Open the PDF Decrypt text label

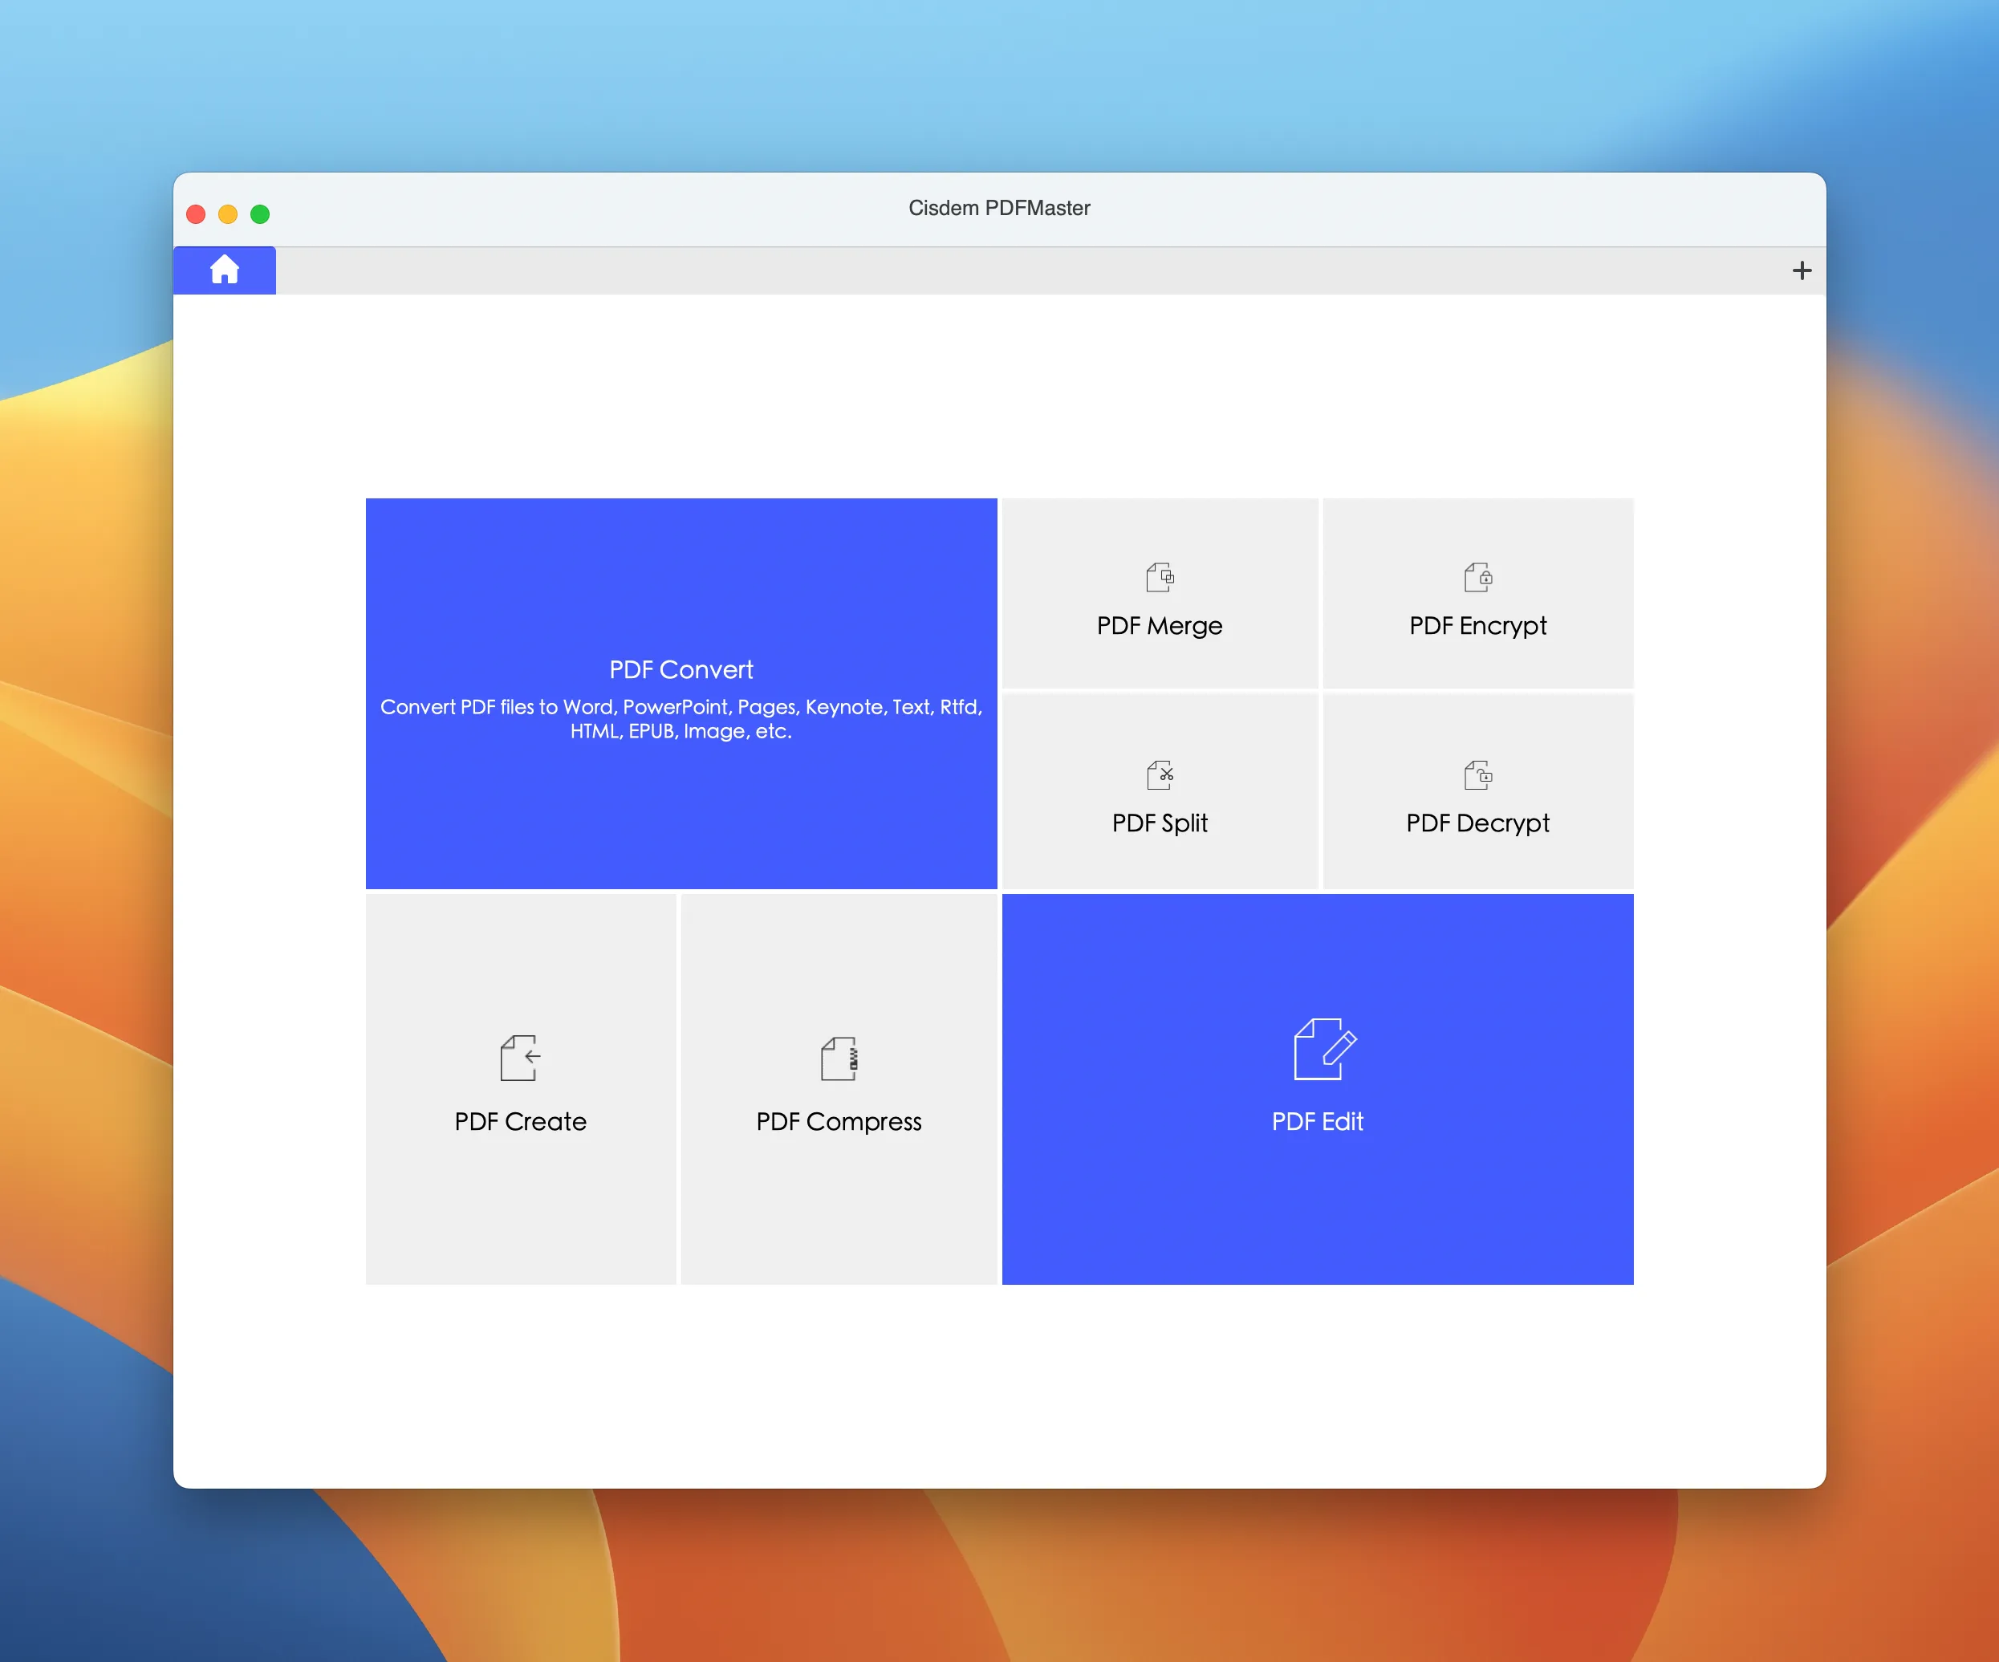click(x=1477, y=823)
